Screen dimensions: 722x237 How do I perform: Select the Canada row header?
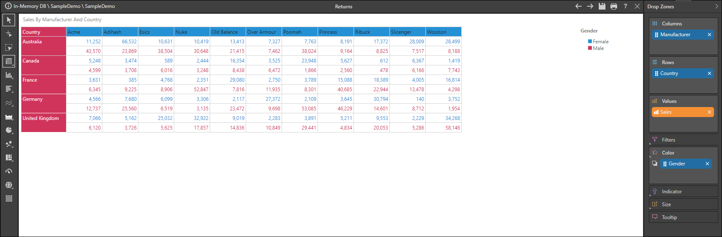pos(44,65)
